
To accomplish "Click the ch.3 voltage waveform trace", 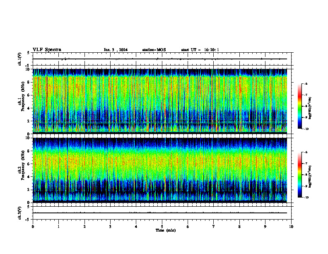I will [160, 213].
